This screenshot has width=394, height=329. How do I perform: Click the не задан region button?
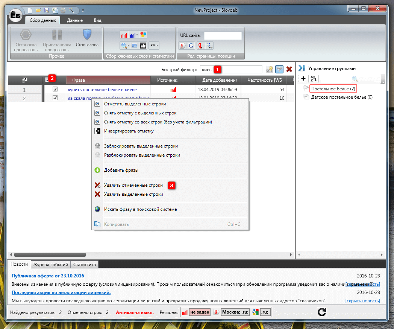(200, 312)
